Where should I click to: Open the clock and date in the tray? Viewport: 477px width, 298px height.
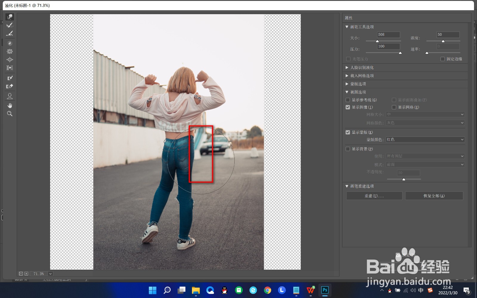point(448,290)
